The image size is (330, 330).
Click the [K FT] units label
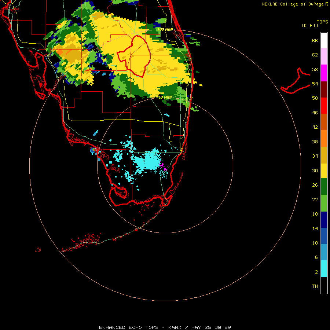(310, 25)
